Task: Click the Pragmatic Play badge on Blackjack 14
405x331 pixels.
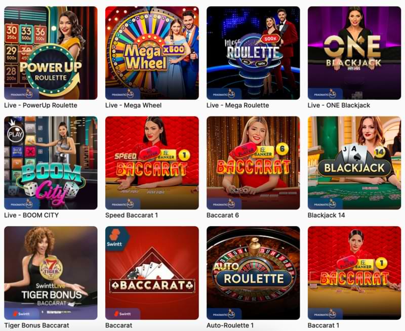Action: pyautogui.click(x=325, y=204)
